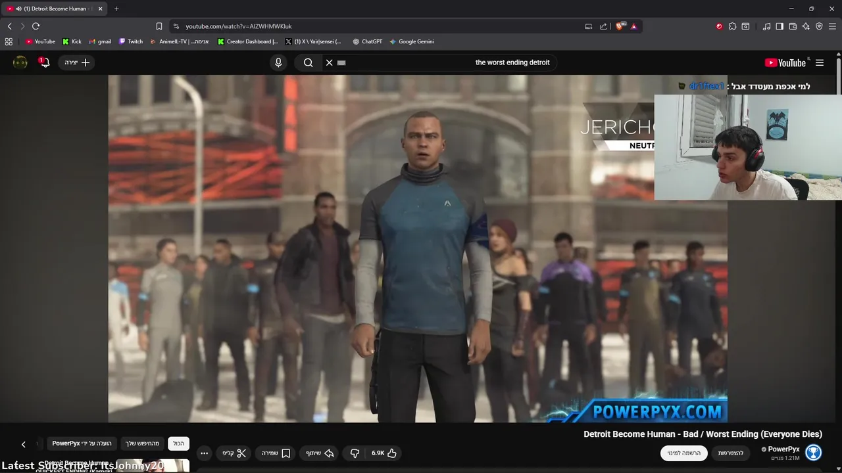
Task: Click the YouTube logo in the header
Action: tap(785, 62)
